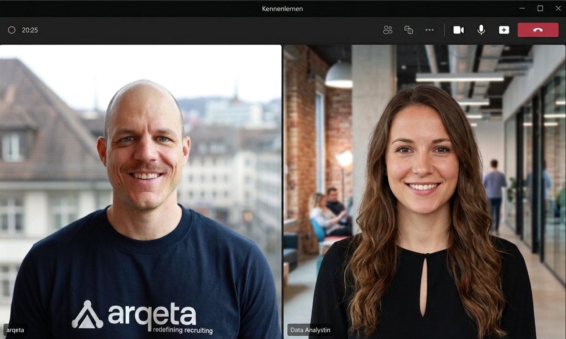
Task: Minimize the Kennenlernen meeting window
Action: pos(522,9)
